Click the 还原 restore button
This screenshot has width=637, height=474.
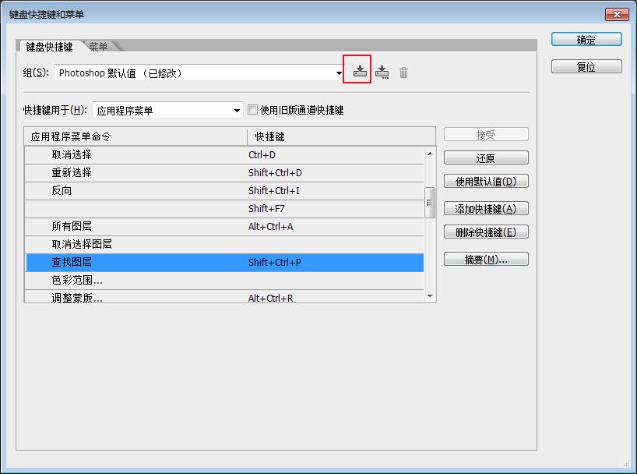(485, 157)
